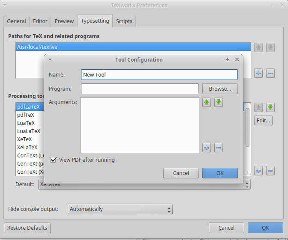Add a new processing tool
The width and height of the screenshot is (288, 240).
[x=258, y=171]
